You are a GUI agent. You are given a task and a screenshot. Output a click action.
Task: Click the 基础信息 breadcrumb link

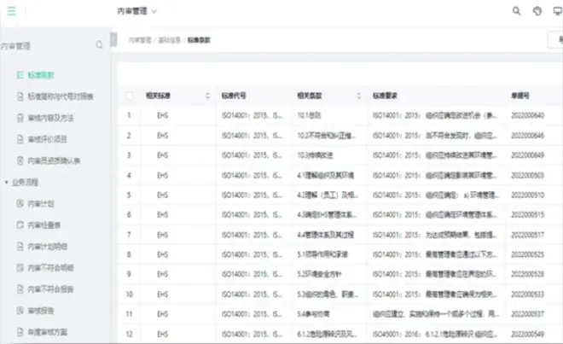click(x=169, y=40)
